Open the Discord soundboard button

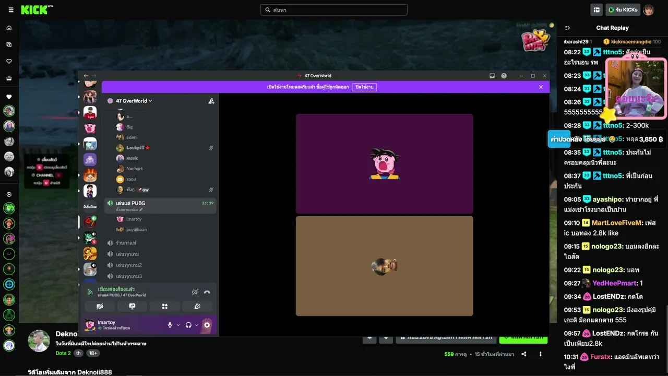pos(197,307)
